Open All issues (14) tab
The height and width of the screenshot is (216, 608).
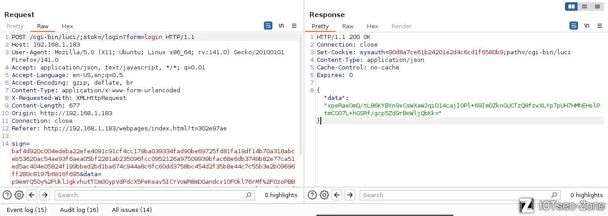(132, 210)
